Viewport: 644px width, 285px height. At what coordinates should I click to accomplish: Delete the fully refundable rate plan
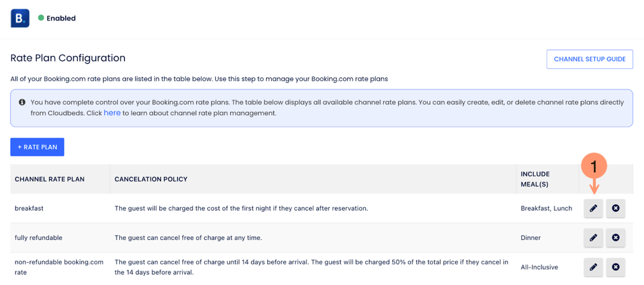[616, 238]
